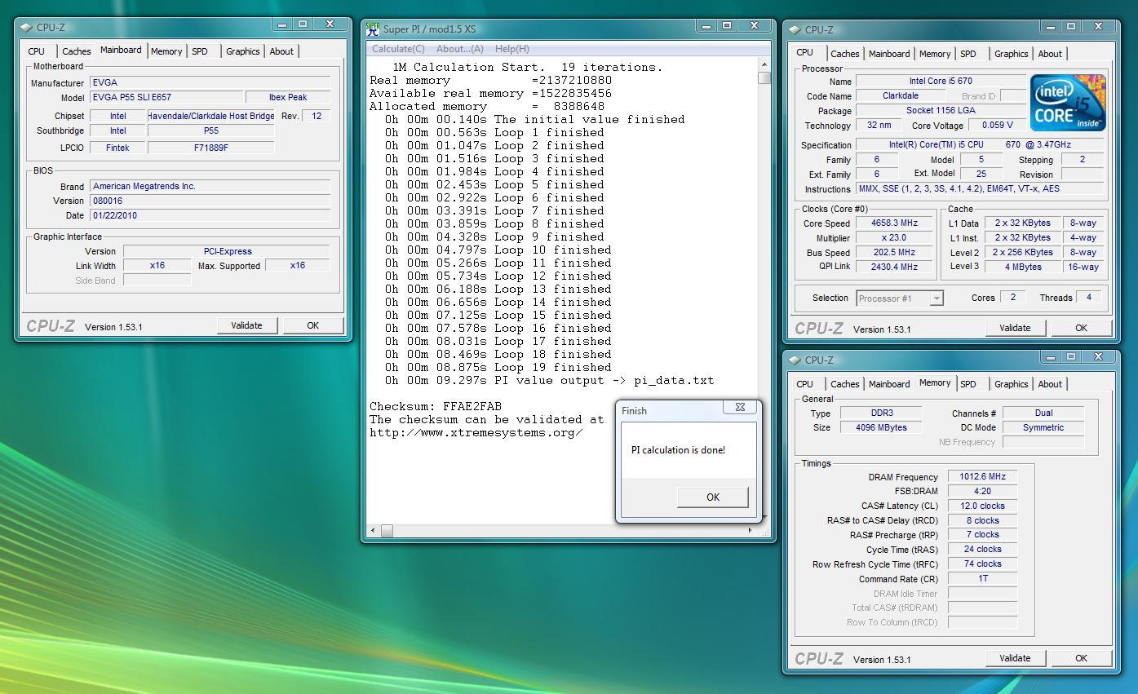The height and width of the screenshot is (694, 1138).
Task: Click the Super PI vertical scrollbar thumb
Action: 764,78
